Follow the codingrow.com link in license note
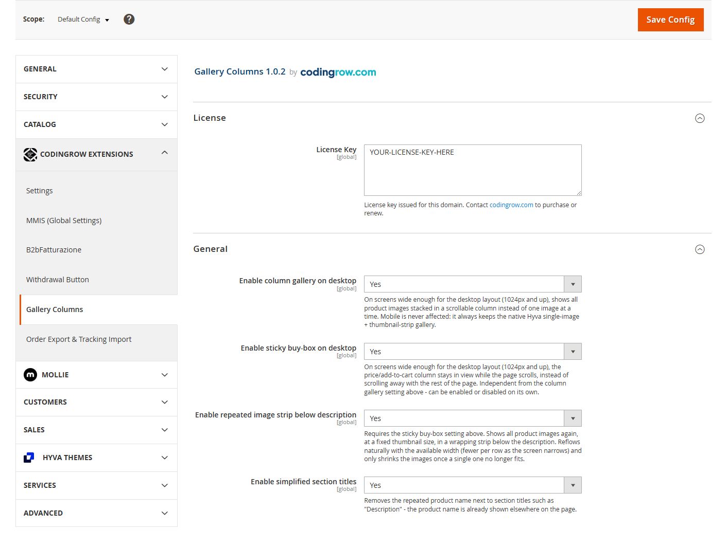 tap(511, 205)
